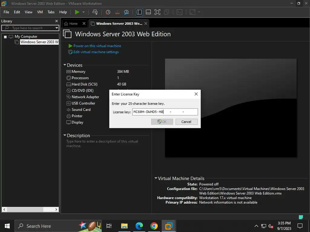Click Send Ctrl+Alt+Del toolbar icon

[95, 12]
